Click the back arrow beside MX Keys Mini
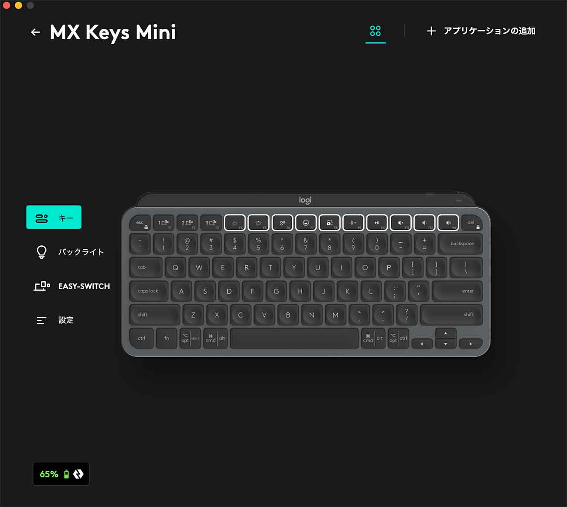This screenshot has width=567, height=507. pyautogui.click(x=35, y=32)
